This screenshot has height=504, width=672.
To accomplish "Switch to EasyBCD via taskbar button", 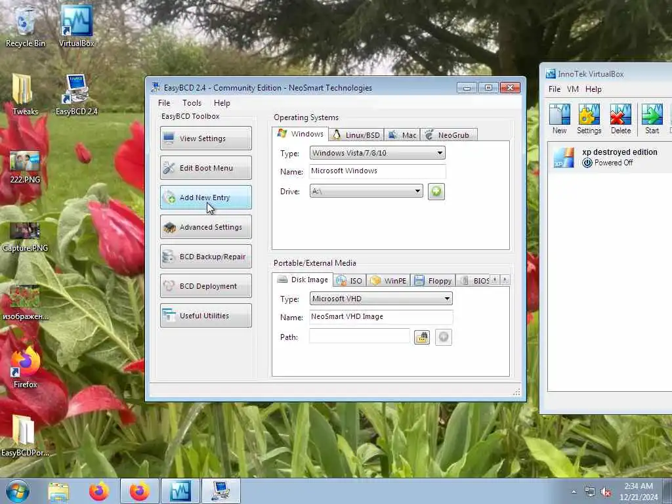I will pos(220,491).
